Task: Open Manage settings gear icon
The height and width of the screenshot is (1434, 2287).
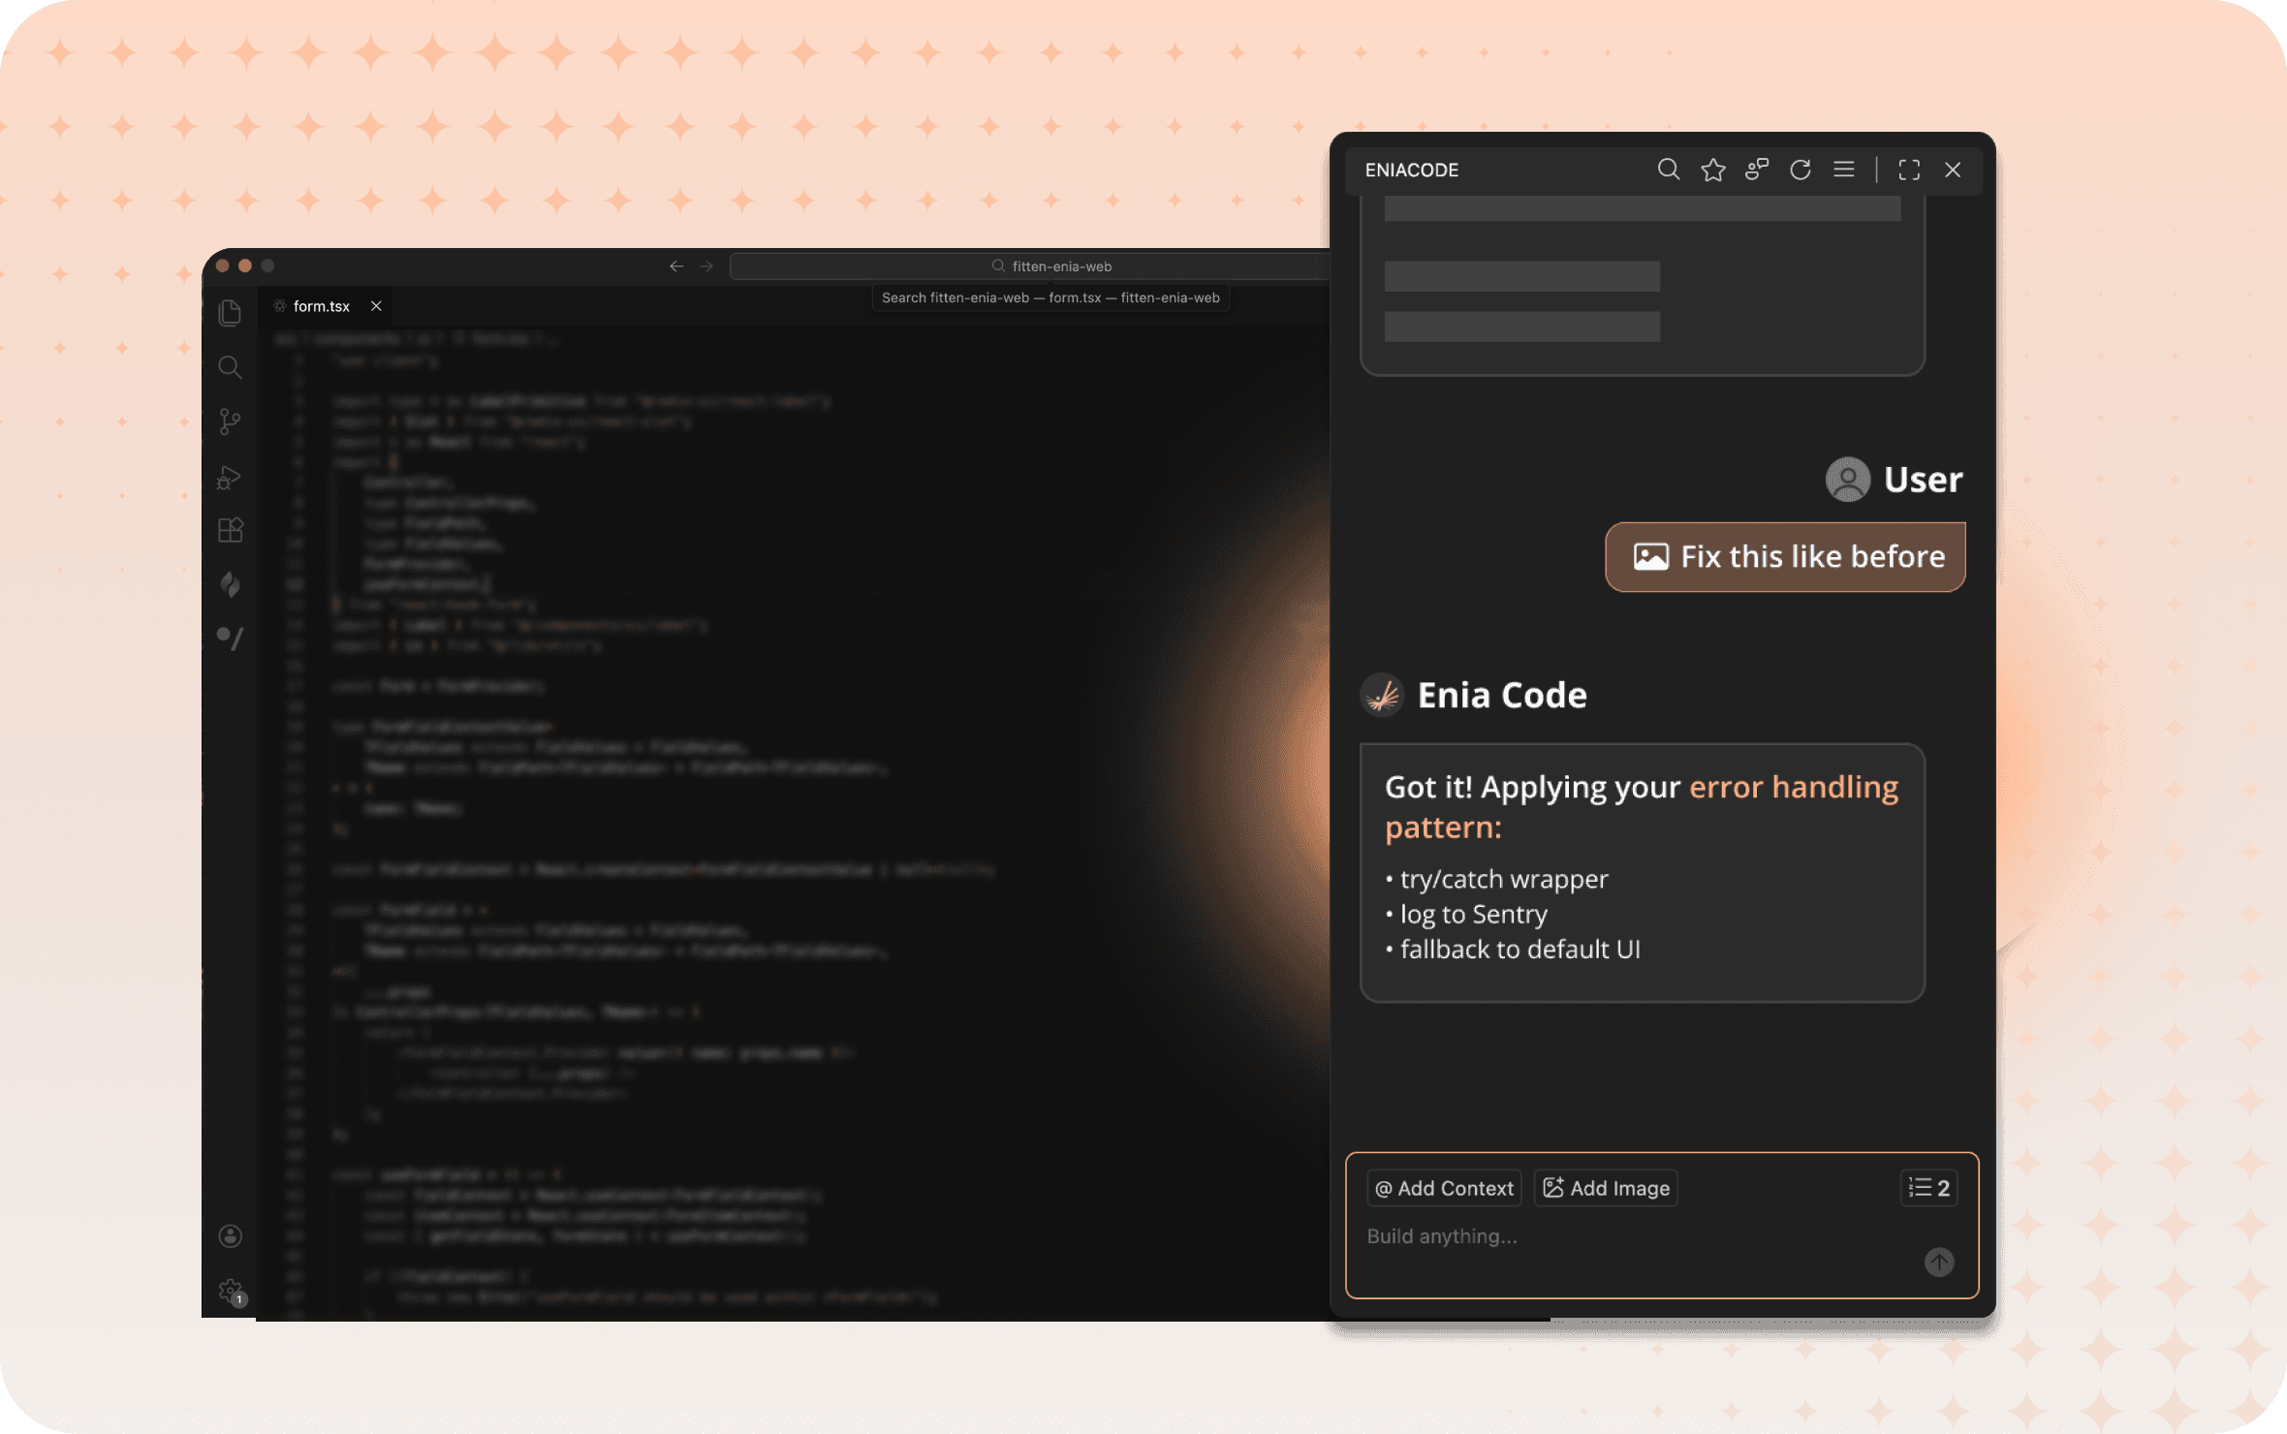Action: [x=231, y=1291]
